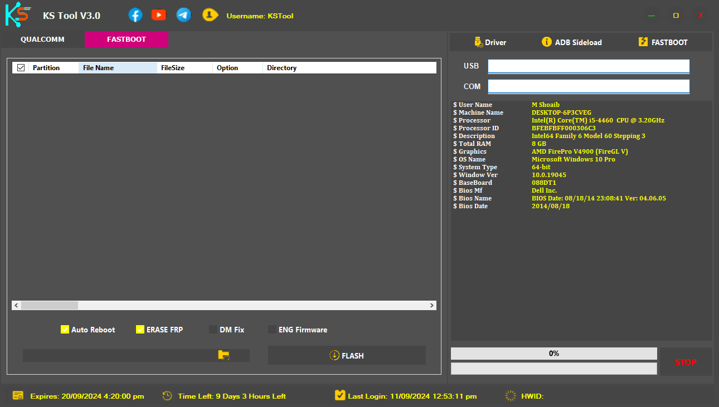Click the Partition column header
This screenshot has width=719, height=407.
pos(54,68)
